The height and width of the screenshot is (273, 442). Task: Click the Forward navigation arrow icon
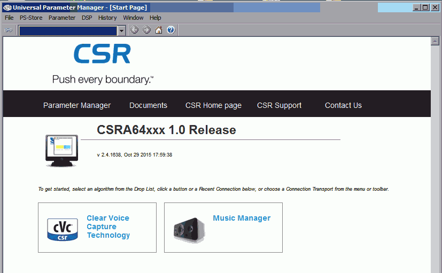tap(146, 30)
